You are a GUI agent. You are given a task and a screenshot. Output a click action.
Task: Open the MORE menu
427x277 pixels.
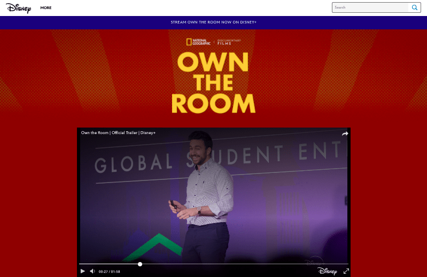pyautogui.click(x=46, y=8)
